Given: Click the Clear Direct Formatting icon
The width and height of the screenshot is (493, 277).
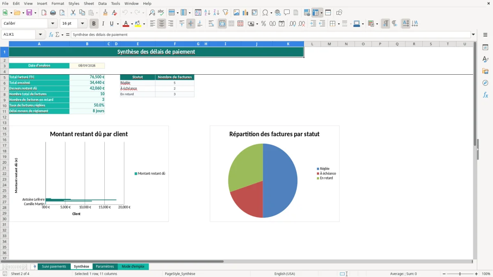Looking at the screenshot, I should (x=115, y=13).
